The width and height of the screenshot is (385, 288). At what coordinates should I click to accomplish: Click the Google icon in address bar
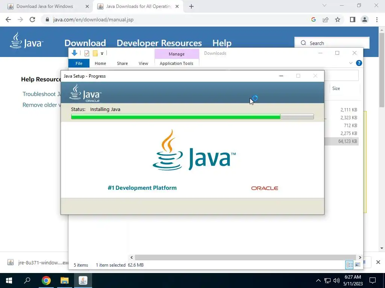click(x=313, y=19)
